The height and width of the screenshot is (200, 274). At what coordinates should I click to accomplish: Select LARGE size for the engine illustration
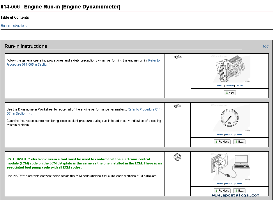tap(239, 85)
